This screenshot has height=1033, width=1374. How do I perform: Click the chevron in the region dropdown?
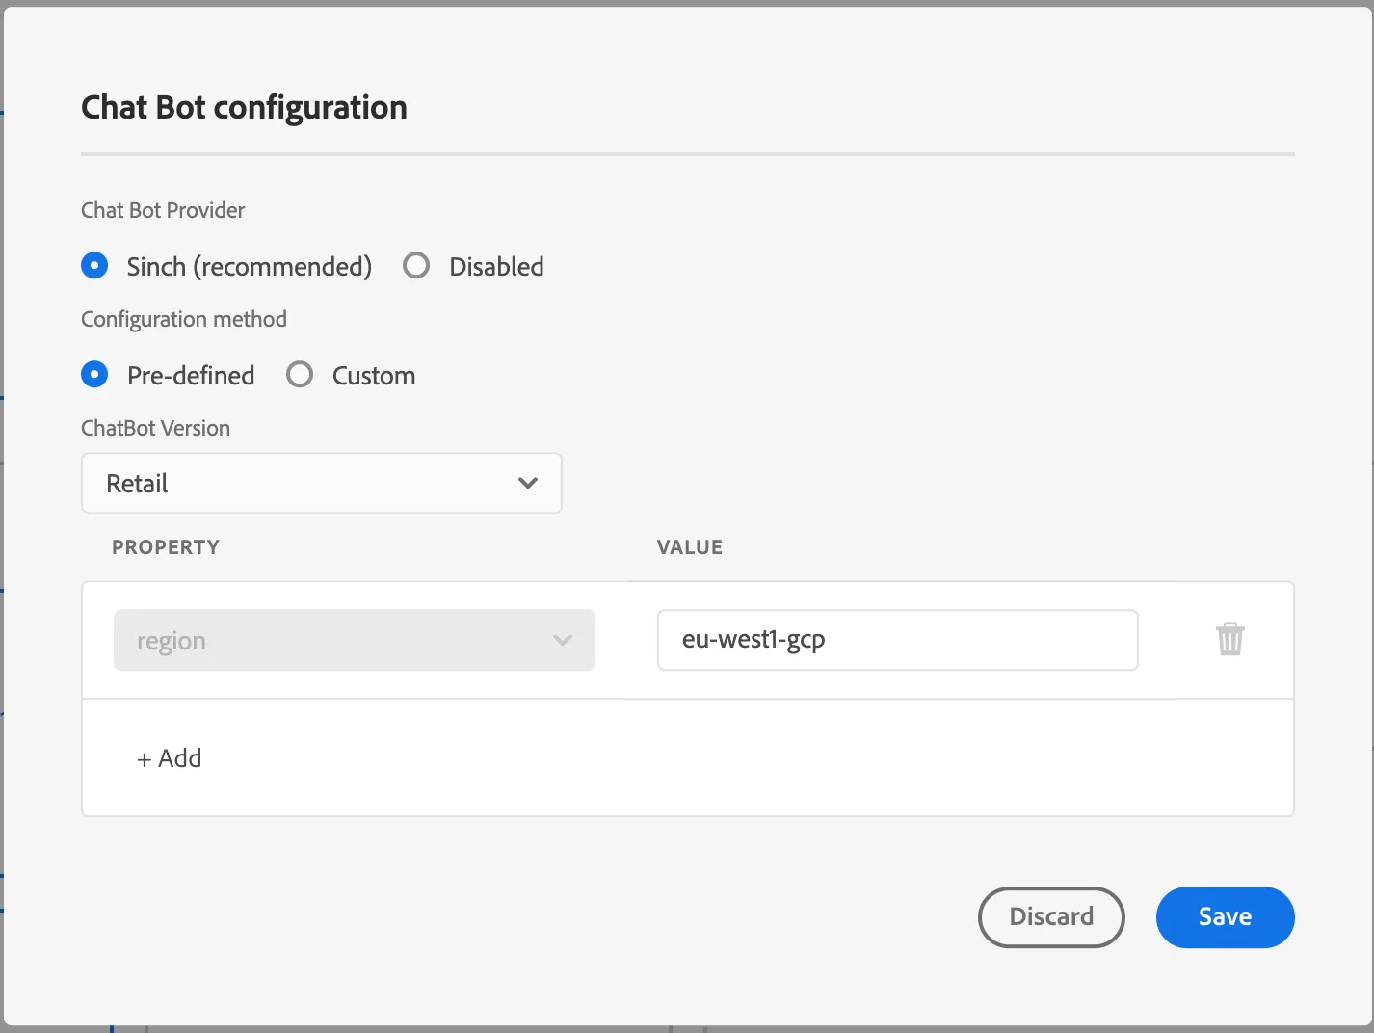[563, 640]
